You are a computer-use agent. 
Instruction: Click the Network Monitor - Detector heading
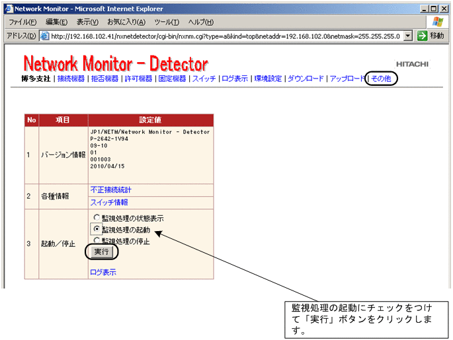(116, 63)
